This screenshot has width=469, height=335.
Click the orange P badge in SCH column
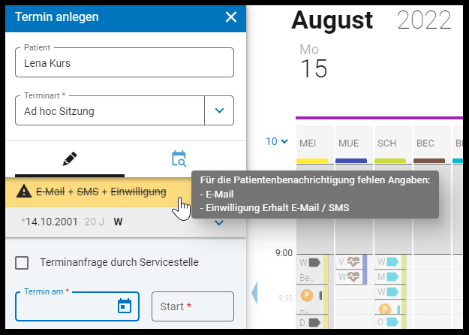[x=385, y=309]
